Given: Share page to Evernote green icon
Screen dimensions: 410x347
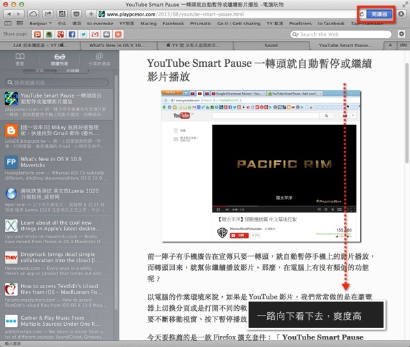Looking at the screenshot, I should [x=49, y=34].
